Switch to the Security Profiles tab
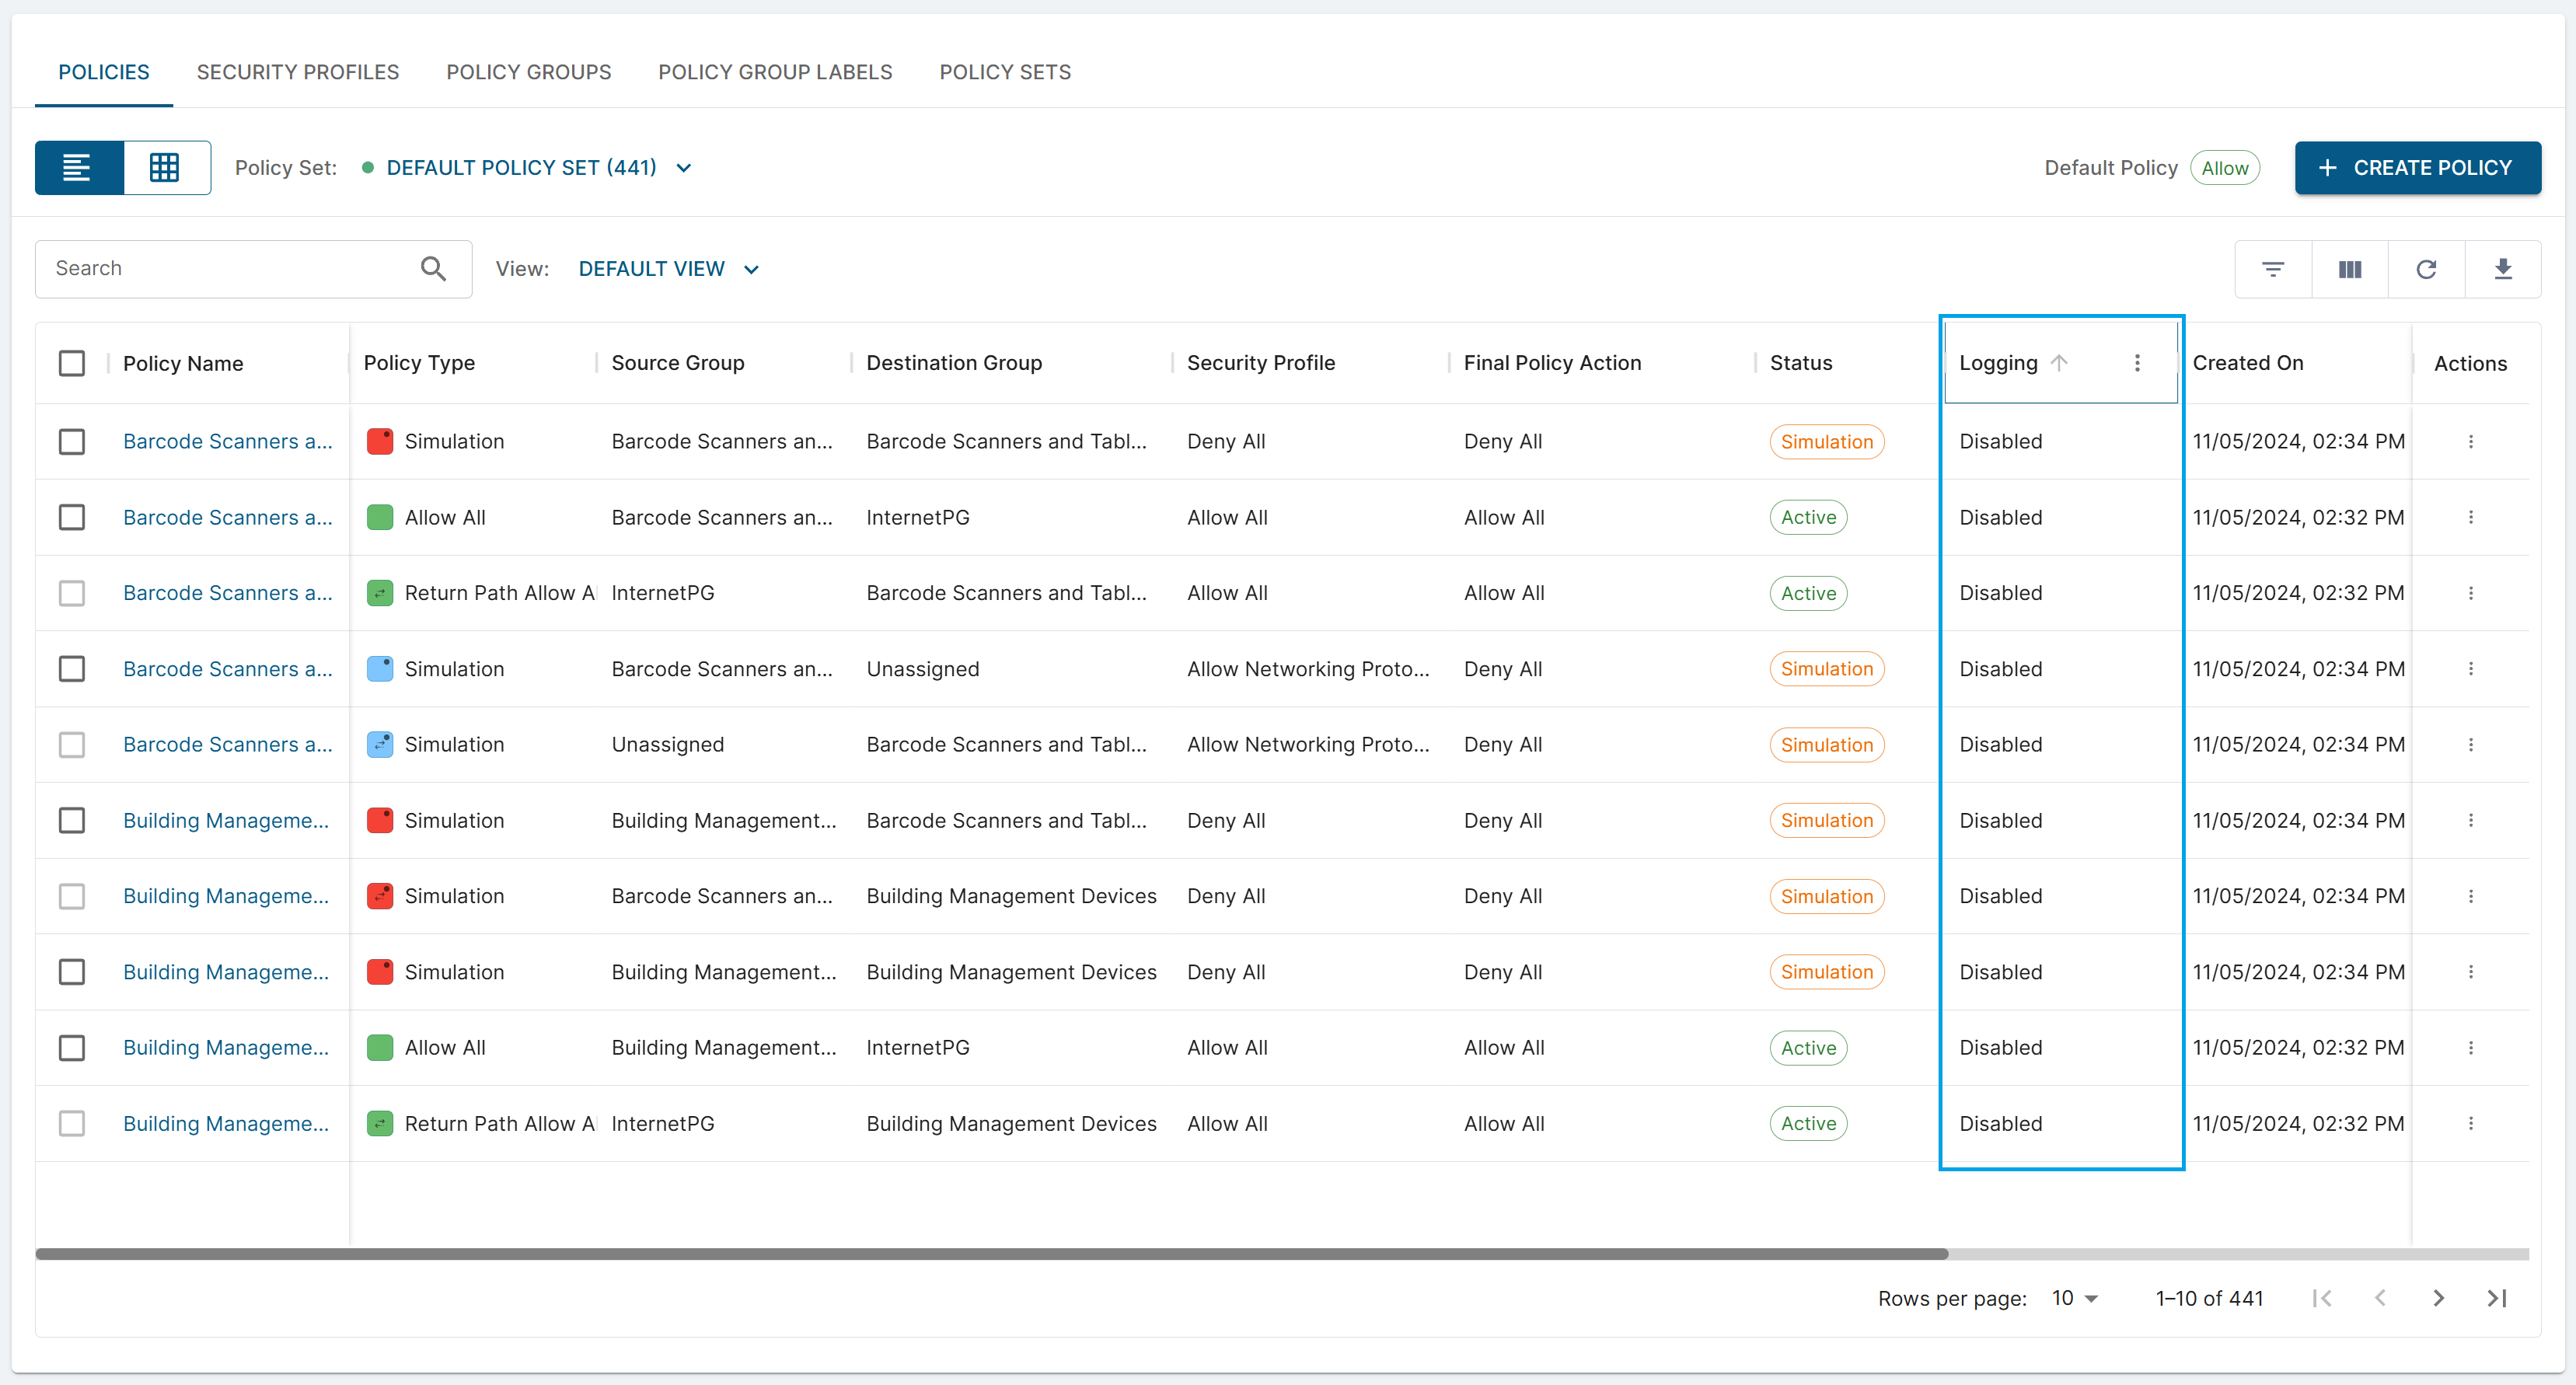This screenshot has height=1385, width=2576. click(298, 72)
